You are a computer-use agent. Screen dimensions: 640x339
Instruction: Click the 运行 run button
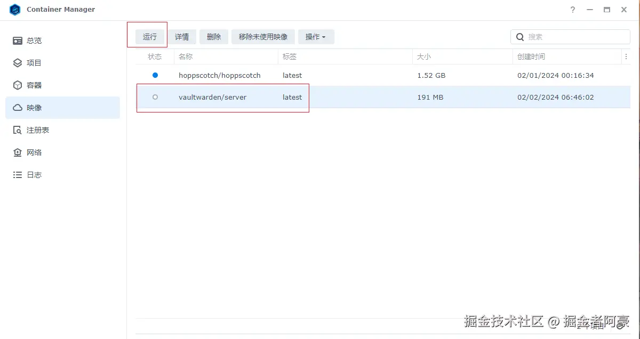(x=150, y=37)
